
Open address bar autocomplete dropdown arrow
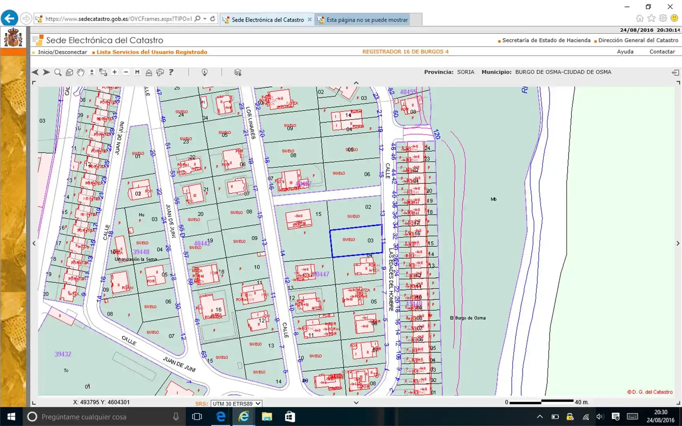coord(205,19)
